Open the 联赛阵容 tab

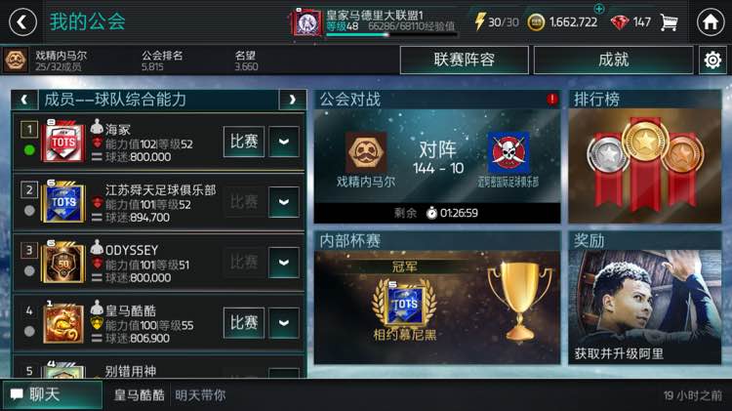tap(464, 60)
